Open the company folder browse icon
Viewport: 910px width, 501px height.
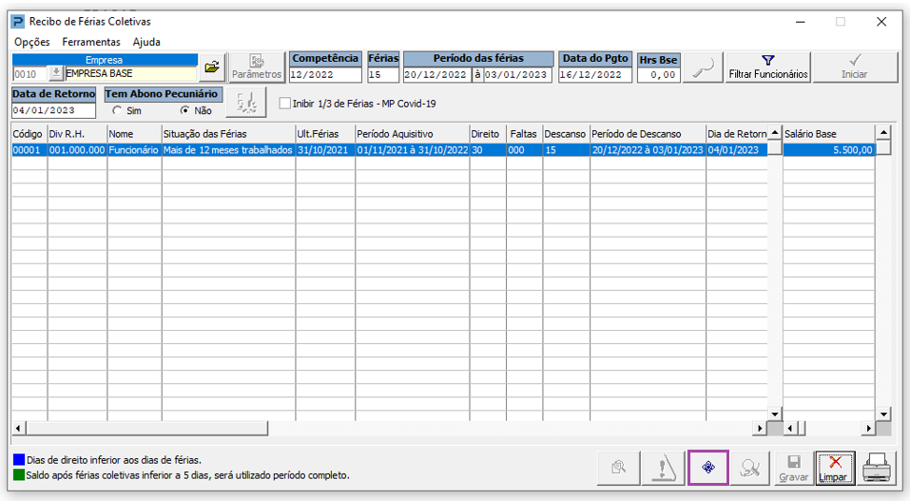(212, 67)
